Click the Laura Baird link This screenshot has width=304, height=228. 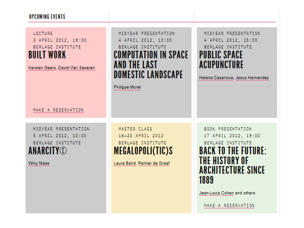tap(125, 163)
